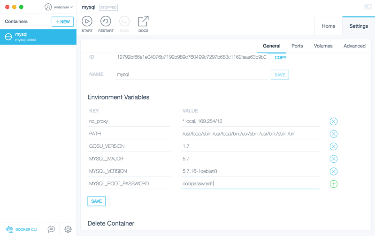Start the mysql container

87,24
